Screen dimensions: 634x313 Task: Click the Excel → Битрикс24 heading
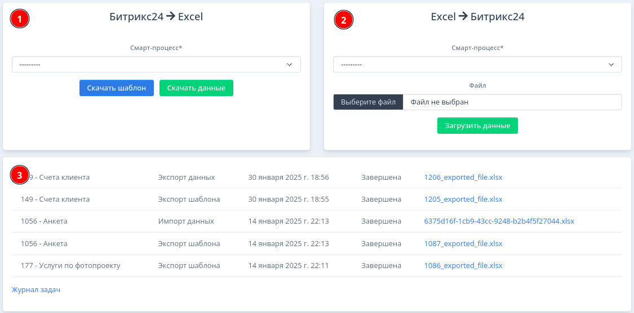(x=477, y=16)
